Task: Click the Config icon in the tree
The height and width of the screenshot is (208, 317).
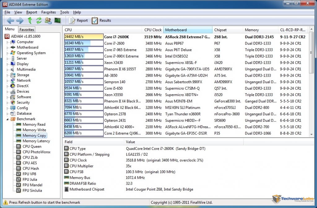Action: coord(13,108)
